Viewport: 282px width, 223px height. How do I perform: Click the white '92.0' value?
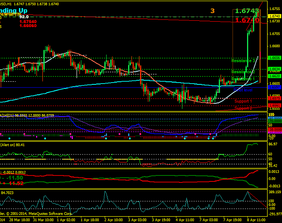click(x=24, y=17)
